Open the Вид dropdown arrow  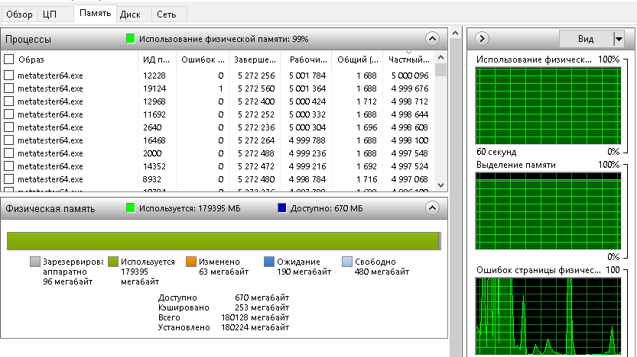(x=618, y=39)
